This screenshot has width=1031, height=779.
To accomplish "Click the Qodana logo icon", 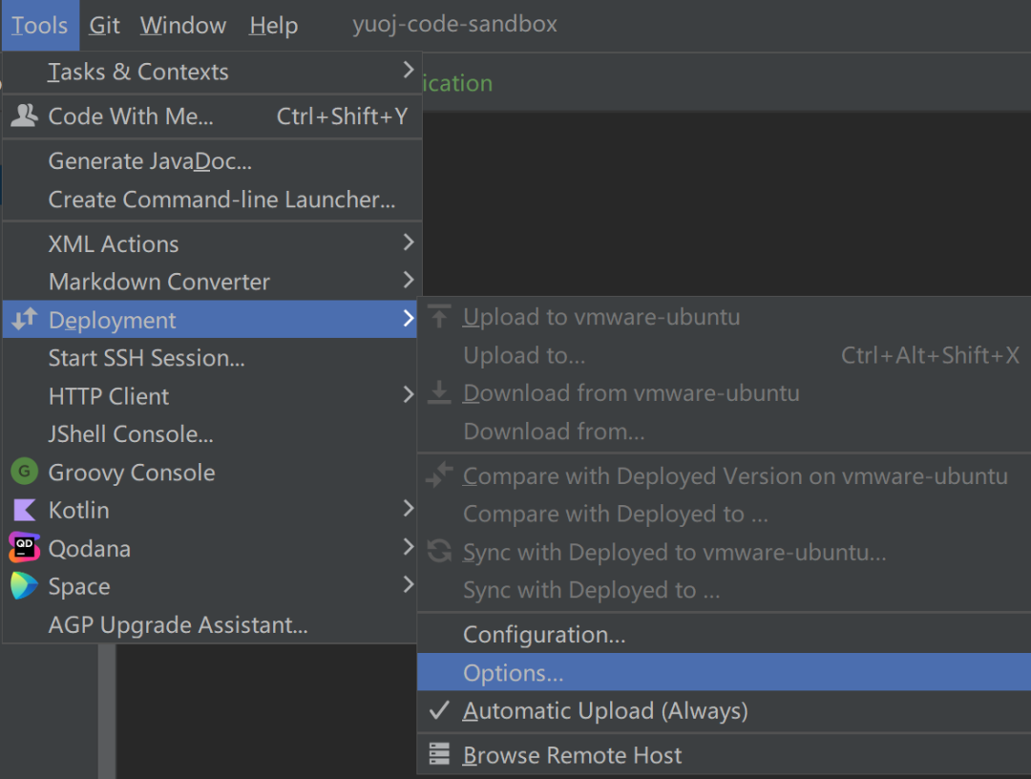I will [x=24, y=548].
